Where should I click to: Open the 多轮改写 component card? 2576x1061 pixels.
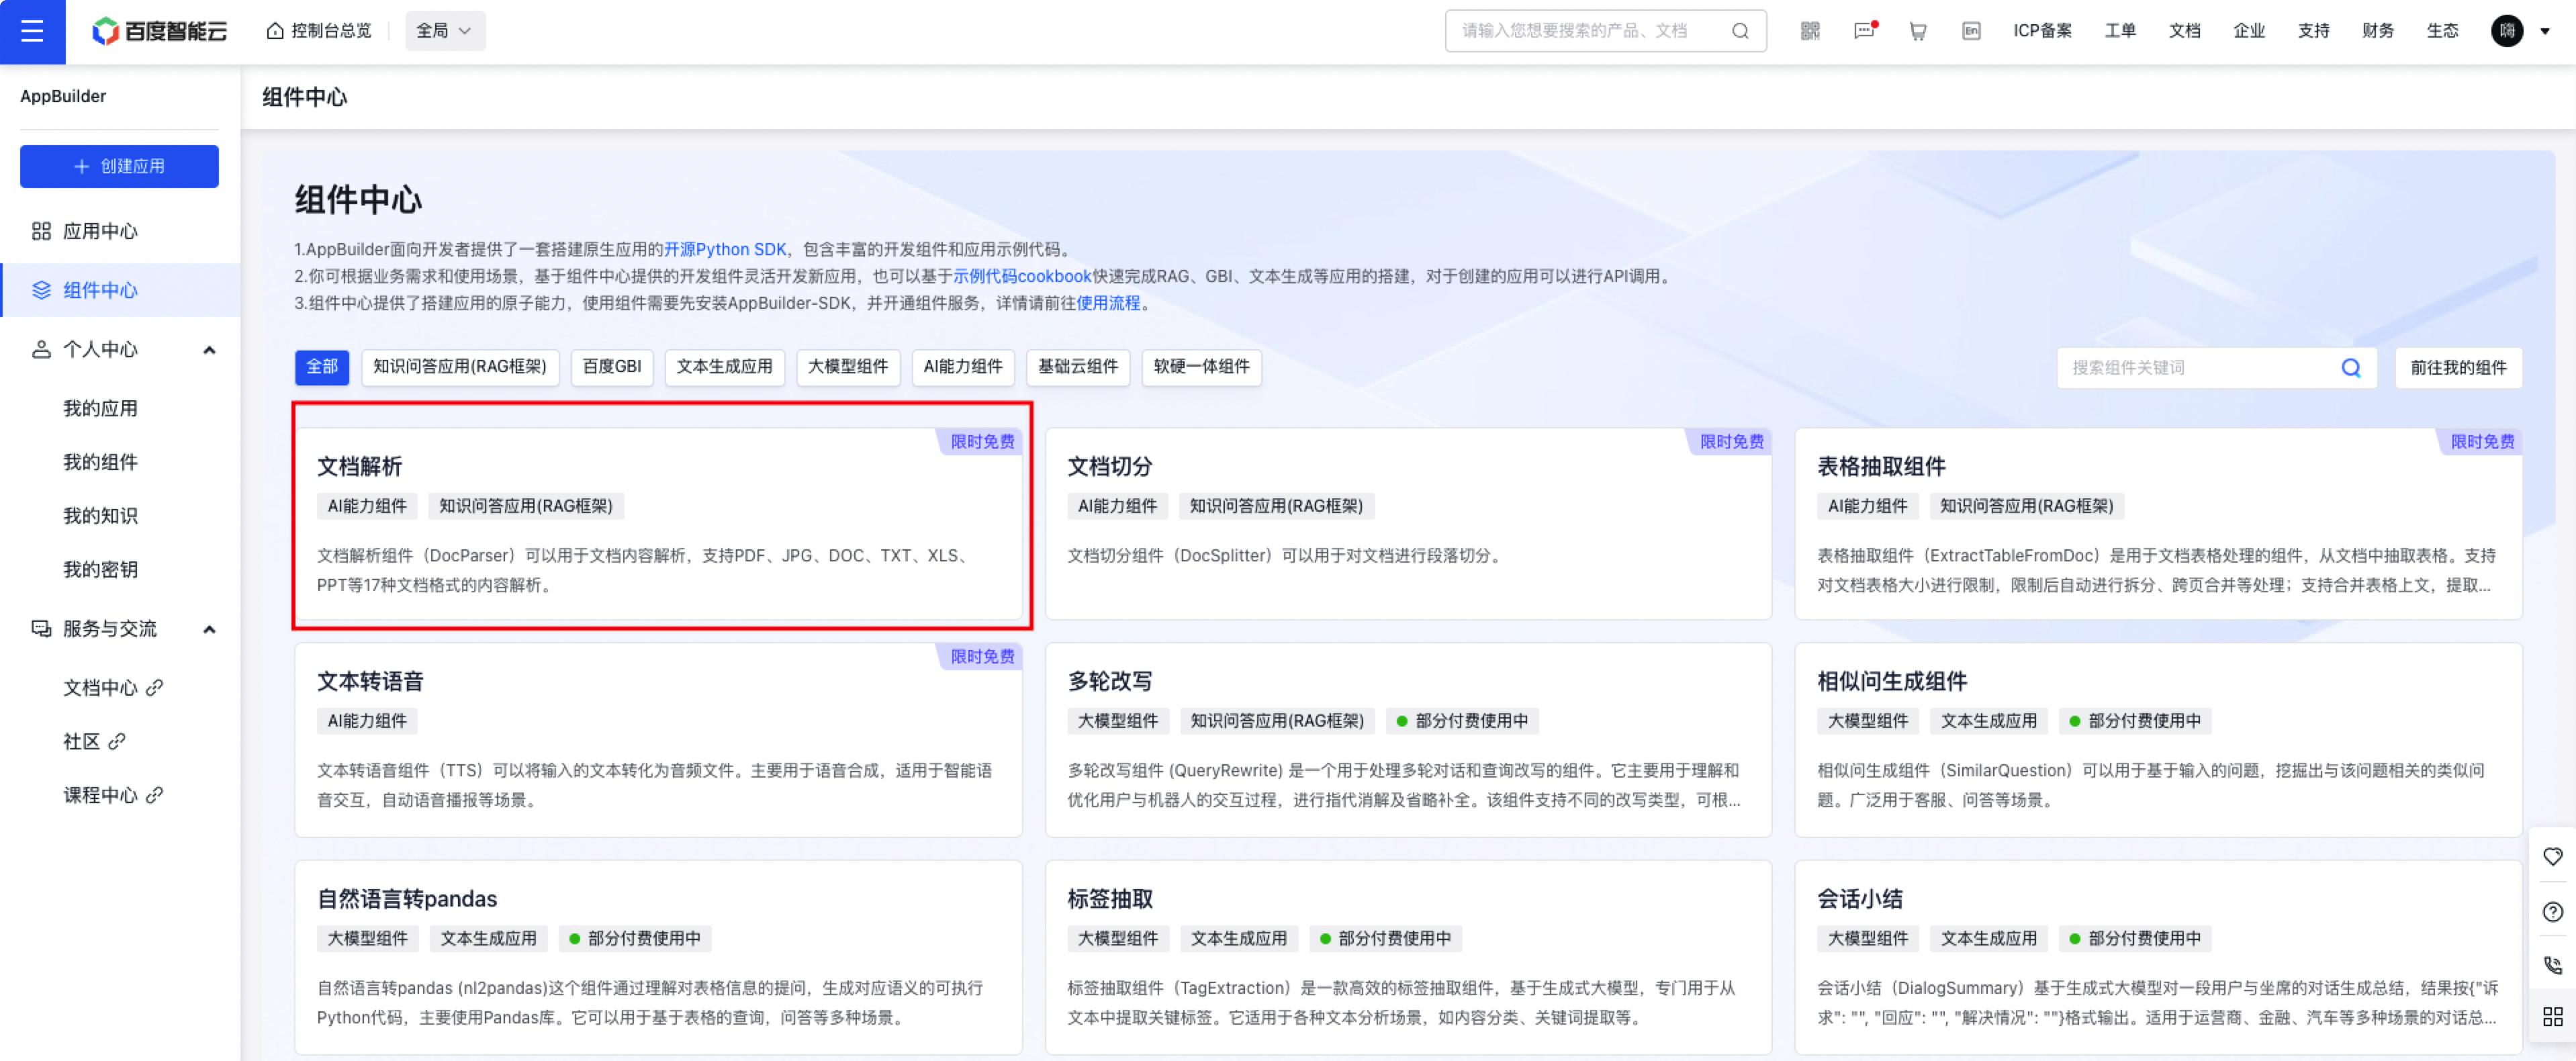coord(1408,740)
